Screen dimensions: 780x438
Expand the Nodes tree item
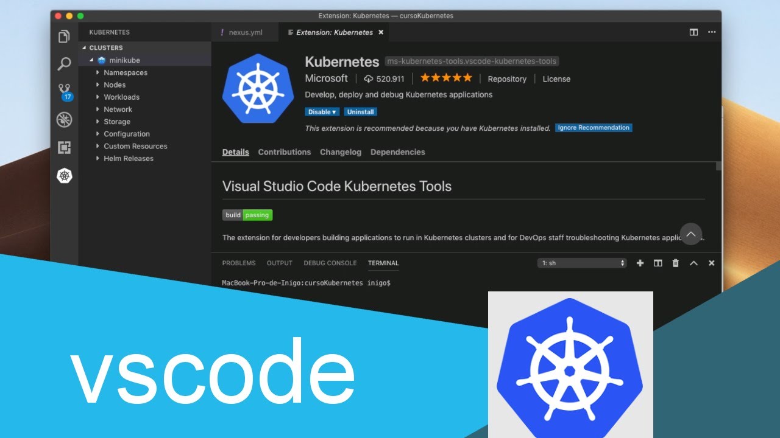click(x=97, y=85)
